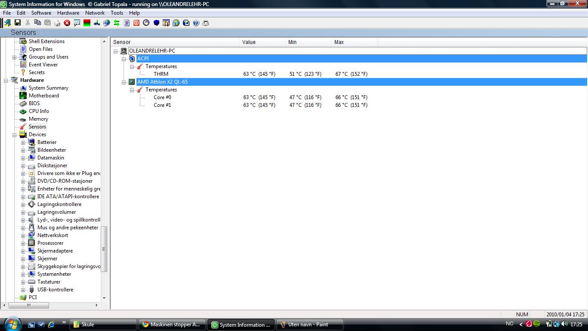Click the Min column header
This screenshot has width=588, height=331.
(309, 42)
